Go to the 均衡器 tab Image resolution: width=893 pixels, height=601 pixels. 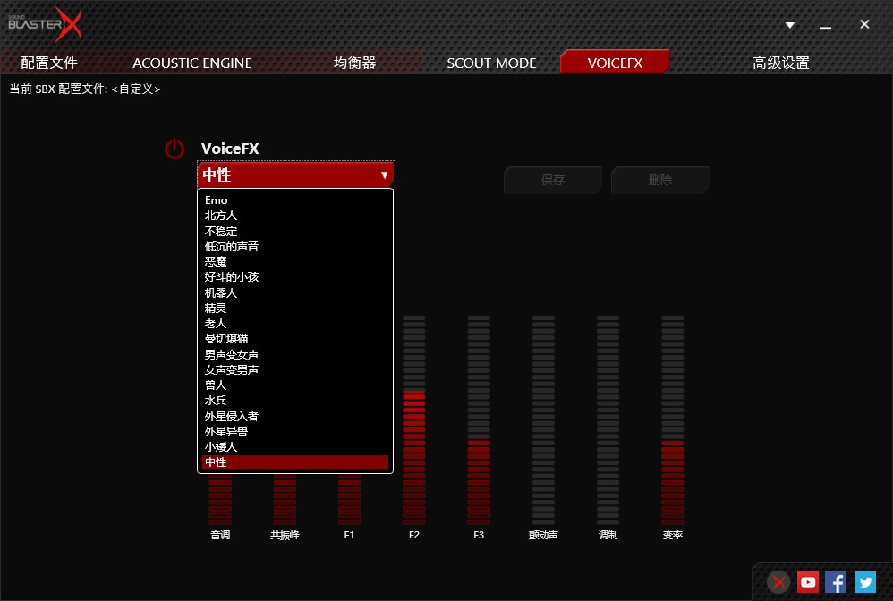pyautogui.click(x=354, y=63)
